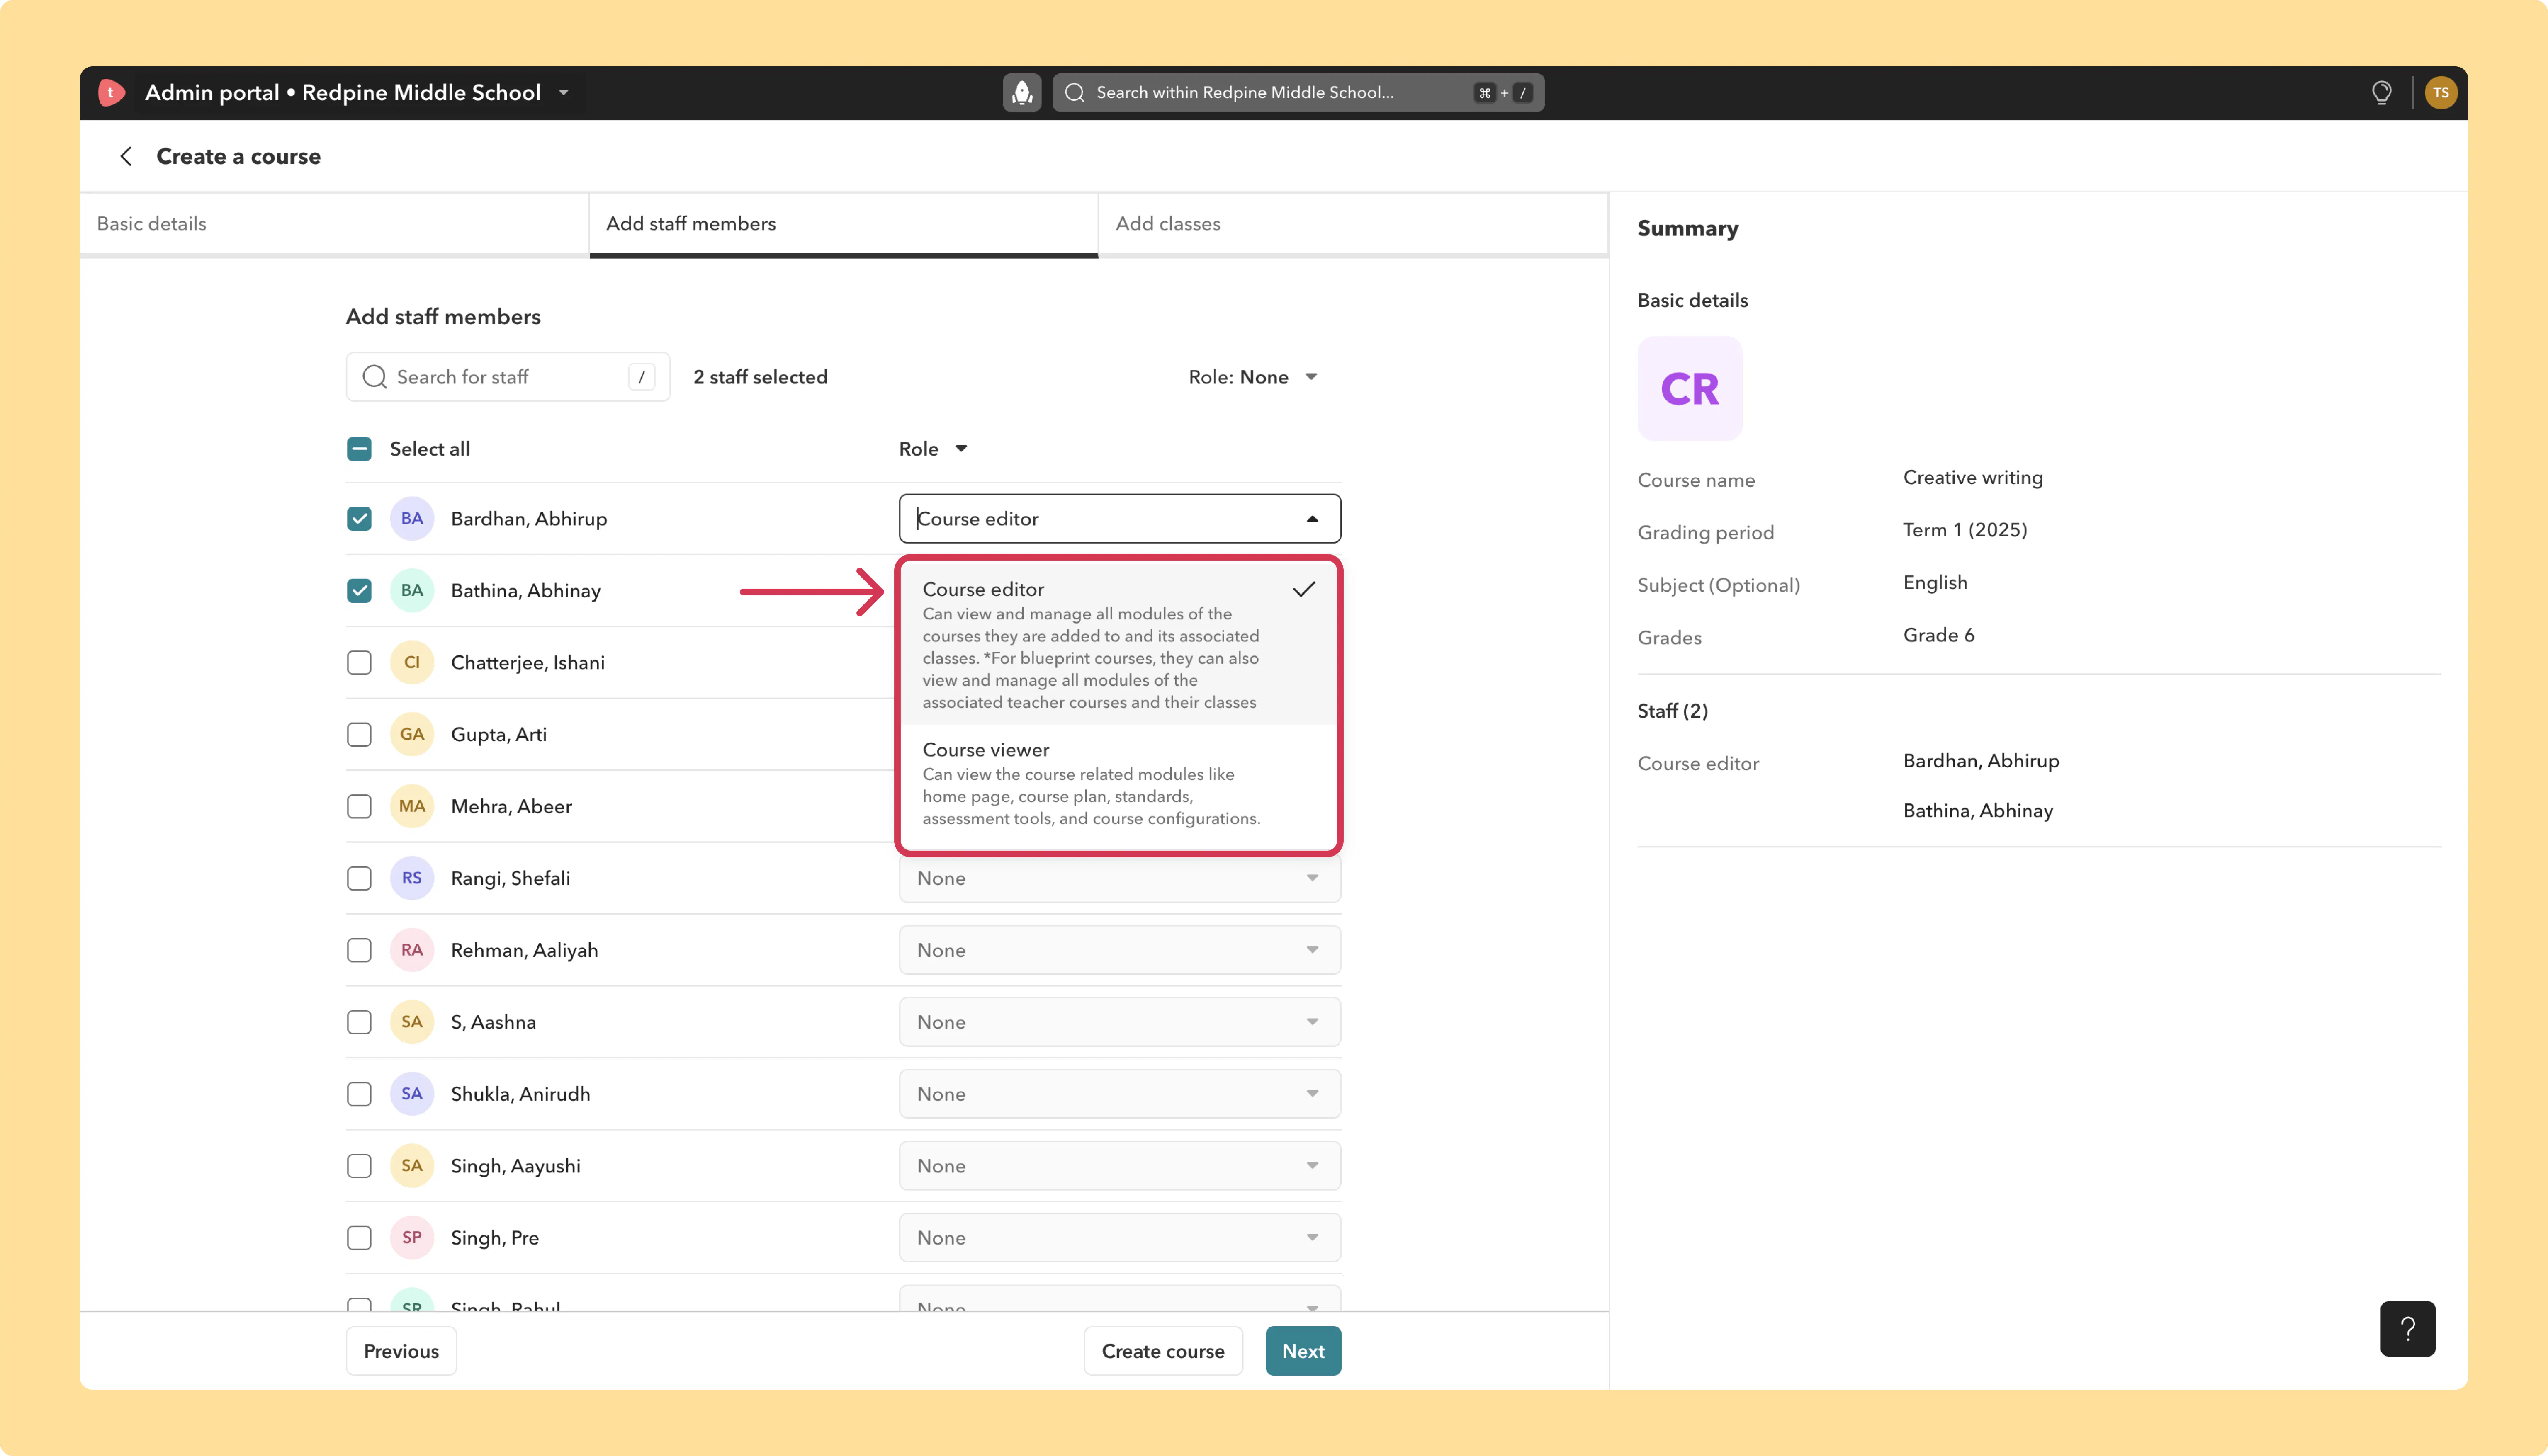Check the Rangi, Shefali box
Image resolution: width=2548 pixels, height=1456 pixels.
[359, 878]
